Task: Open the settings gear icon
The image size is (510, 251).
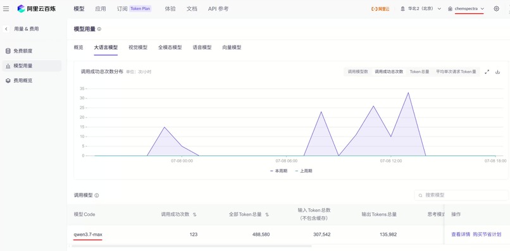Action: pyautogui.click(x=496, y=9)
